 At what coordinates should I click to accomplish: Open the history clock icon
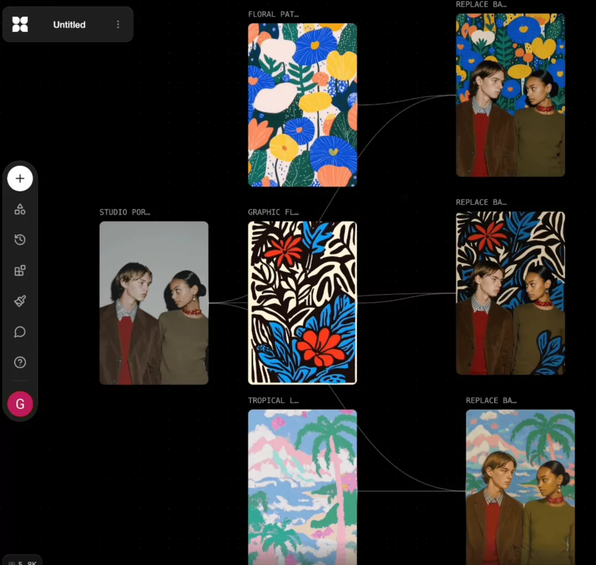click(20, 240)
